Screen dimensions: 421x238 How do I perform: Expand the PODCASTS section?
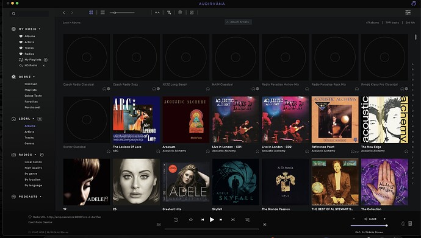[40, 197]
